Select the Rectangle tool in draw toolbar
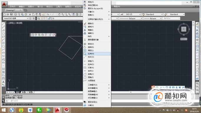The width and height of the screenshot is (201, 113). point(4,37)
